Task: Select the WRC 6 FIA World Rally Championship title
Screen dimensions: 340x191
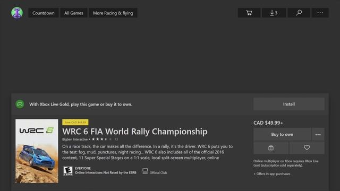Action: tap(135, 132)
